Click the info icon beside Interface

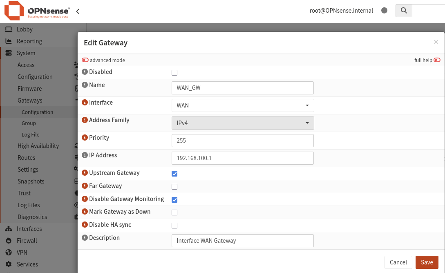(x=85, y=103)
